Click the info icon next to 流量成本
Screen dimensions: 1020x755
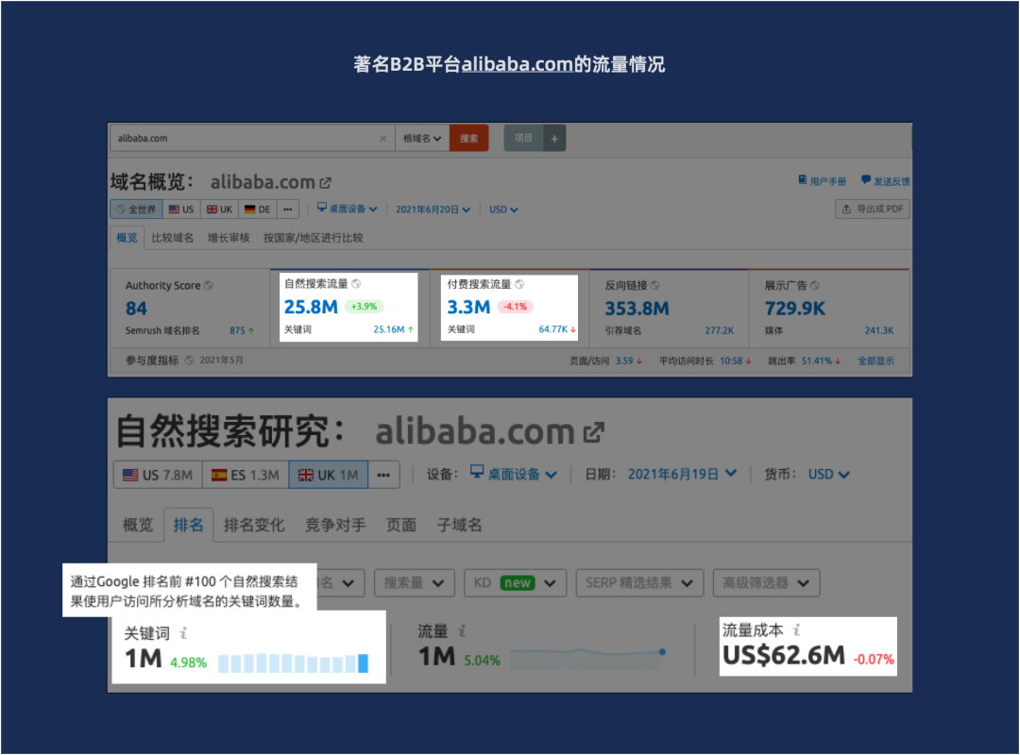click(796, 629)
